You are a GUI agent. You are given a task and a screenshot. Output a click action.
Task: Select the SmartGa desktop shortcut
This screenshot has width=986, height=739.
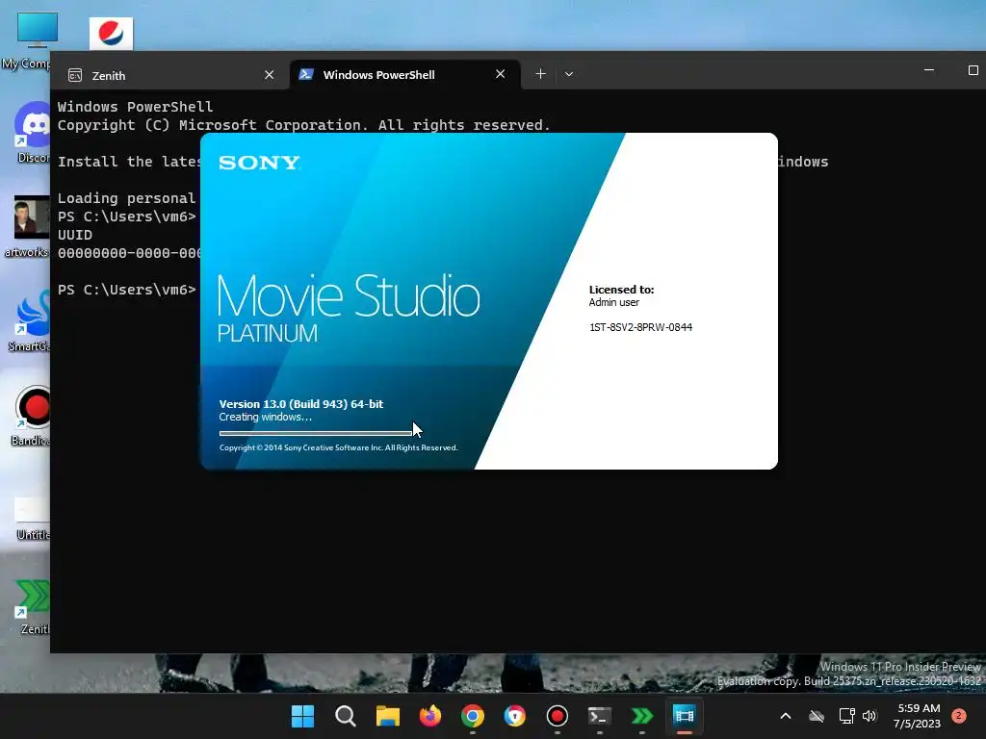click(30, 320)
